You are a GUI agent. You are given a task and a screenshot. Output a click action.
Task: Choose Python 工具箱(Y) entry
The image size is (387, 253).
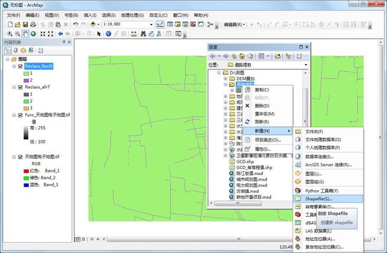328,191
